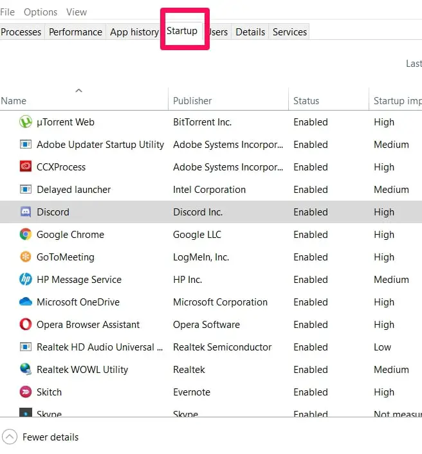Switch to the Details tab

click(x=250, y=32)
